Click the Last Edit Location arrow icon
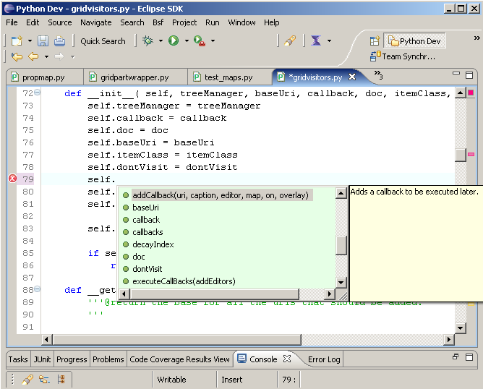Screen dimensions: 483x389 click(x=16, y=56)
